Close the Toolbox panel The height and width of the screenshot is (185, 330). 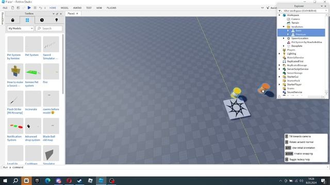pos(61,14)
